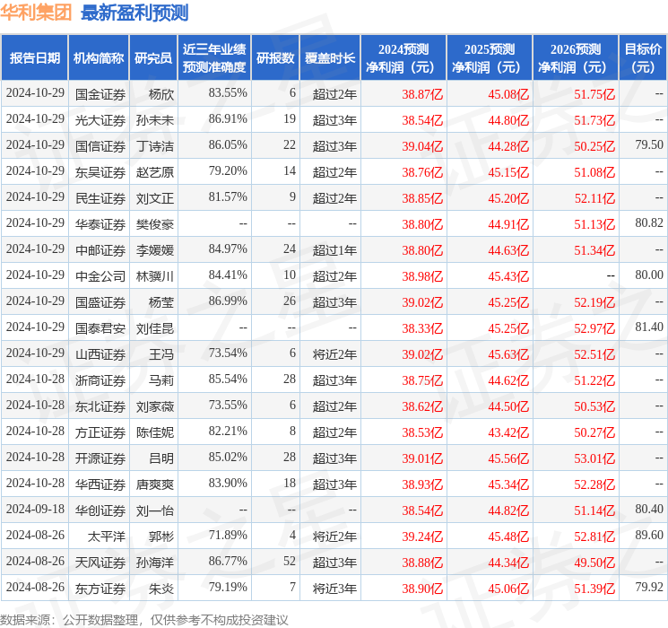Click the 国金证券 institution cell
668x628 pixels.
[100, 94]
